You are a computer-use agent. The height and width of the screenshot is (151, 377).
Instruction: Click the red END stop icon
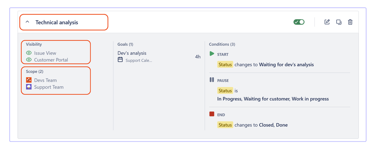212,114
